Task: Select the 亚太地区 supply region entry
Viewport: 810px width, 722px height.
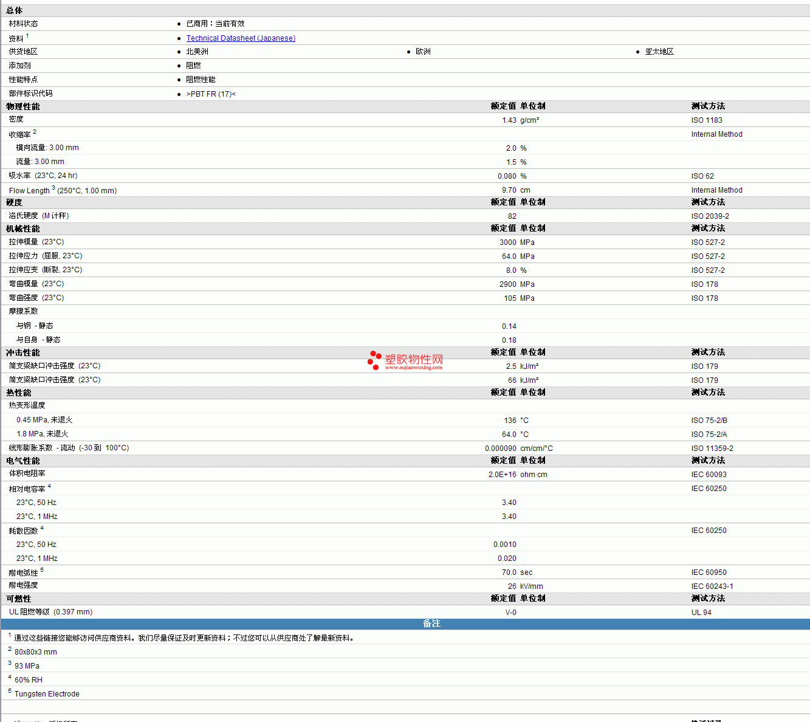Action: pyautogui.click(x=659, y=52)
